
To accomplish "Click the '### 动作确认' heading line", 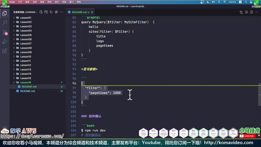I will [x=91, y=116].
